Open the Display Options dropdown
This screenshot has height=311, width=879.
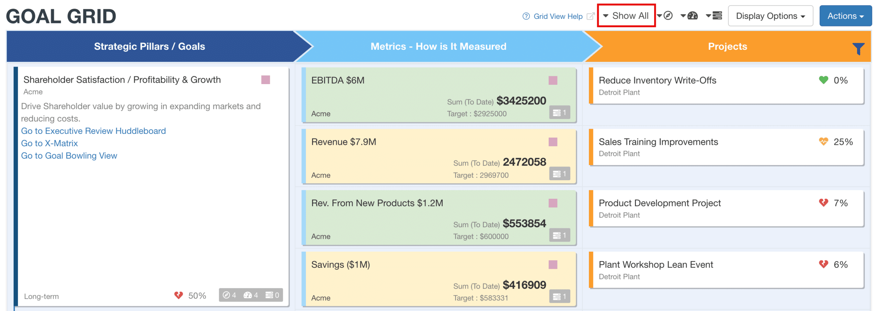tap(770, 16)
